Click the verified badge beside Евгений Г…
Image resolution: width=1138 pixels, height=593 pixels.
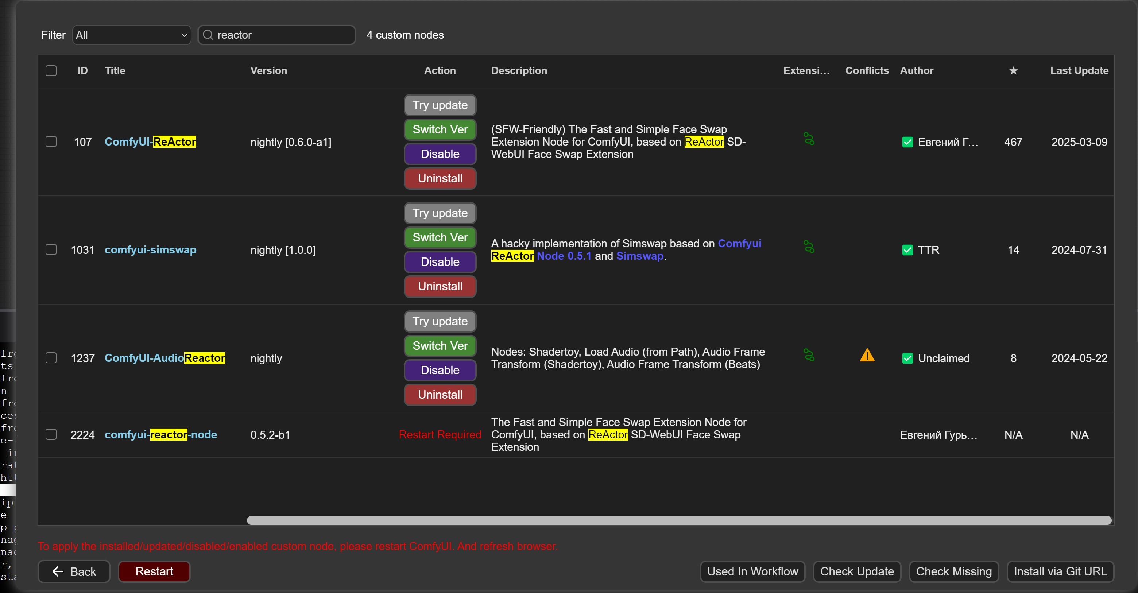907,142
